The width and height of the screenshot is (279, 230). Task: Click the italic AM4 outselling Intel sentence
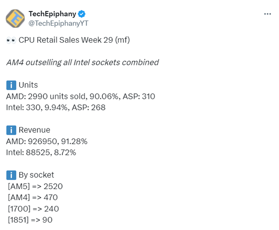click(x=82, y=63)
